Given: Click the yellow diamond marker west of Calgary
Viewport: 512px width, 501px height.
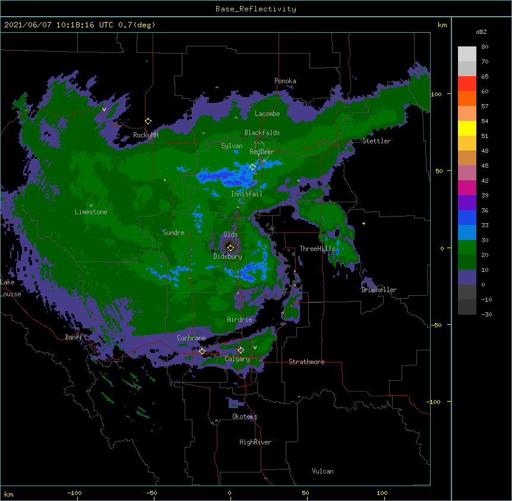Looking at the screenshot, I should 202,352.
